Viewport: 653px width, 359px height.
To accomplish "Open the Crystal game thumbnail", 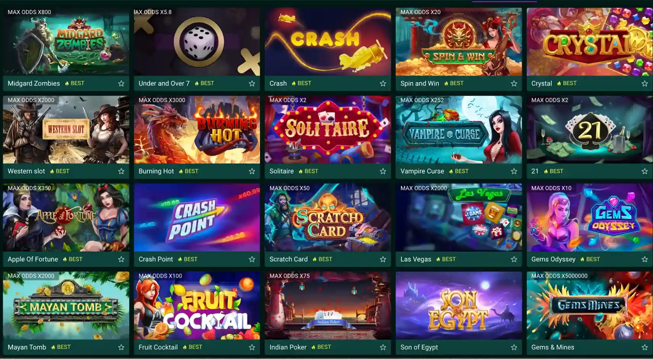I will (x=590, y=42).
